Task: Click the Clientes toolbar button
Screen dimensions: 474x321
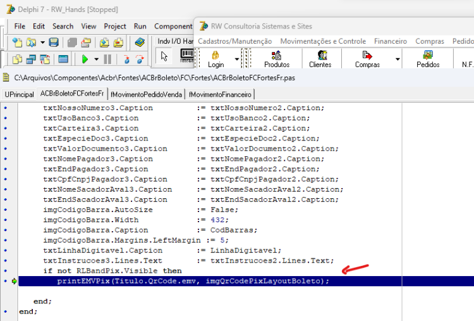Action: pyautogui.click(x=320, y=59)
